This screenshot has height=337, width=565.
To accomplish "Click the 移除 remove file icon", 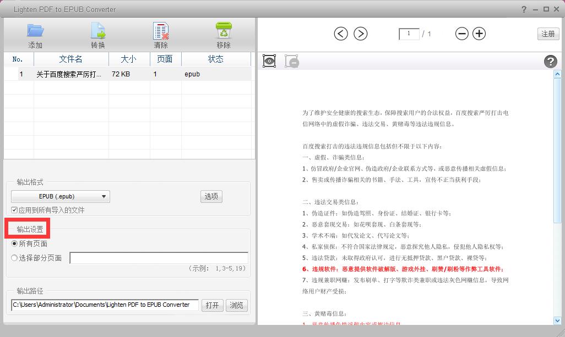I will click(x=224, y=31).
